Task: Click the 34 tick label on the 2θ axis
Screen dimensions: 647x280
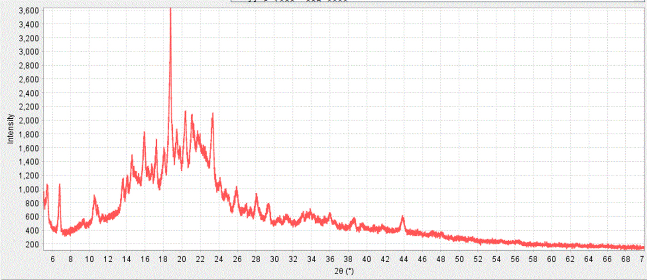Action: click(311, 260)
